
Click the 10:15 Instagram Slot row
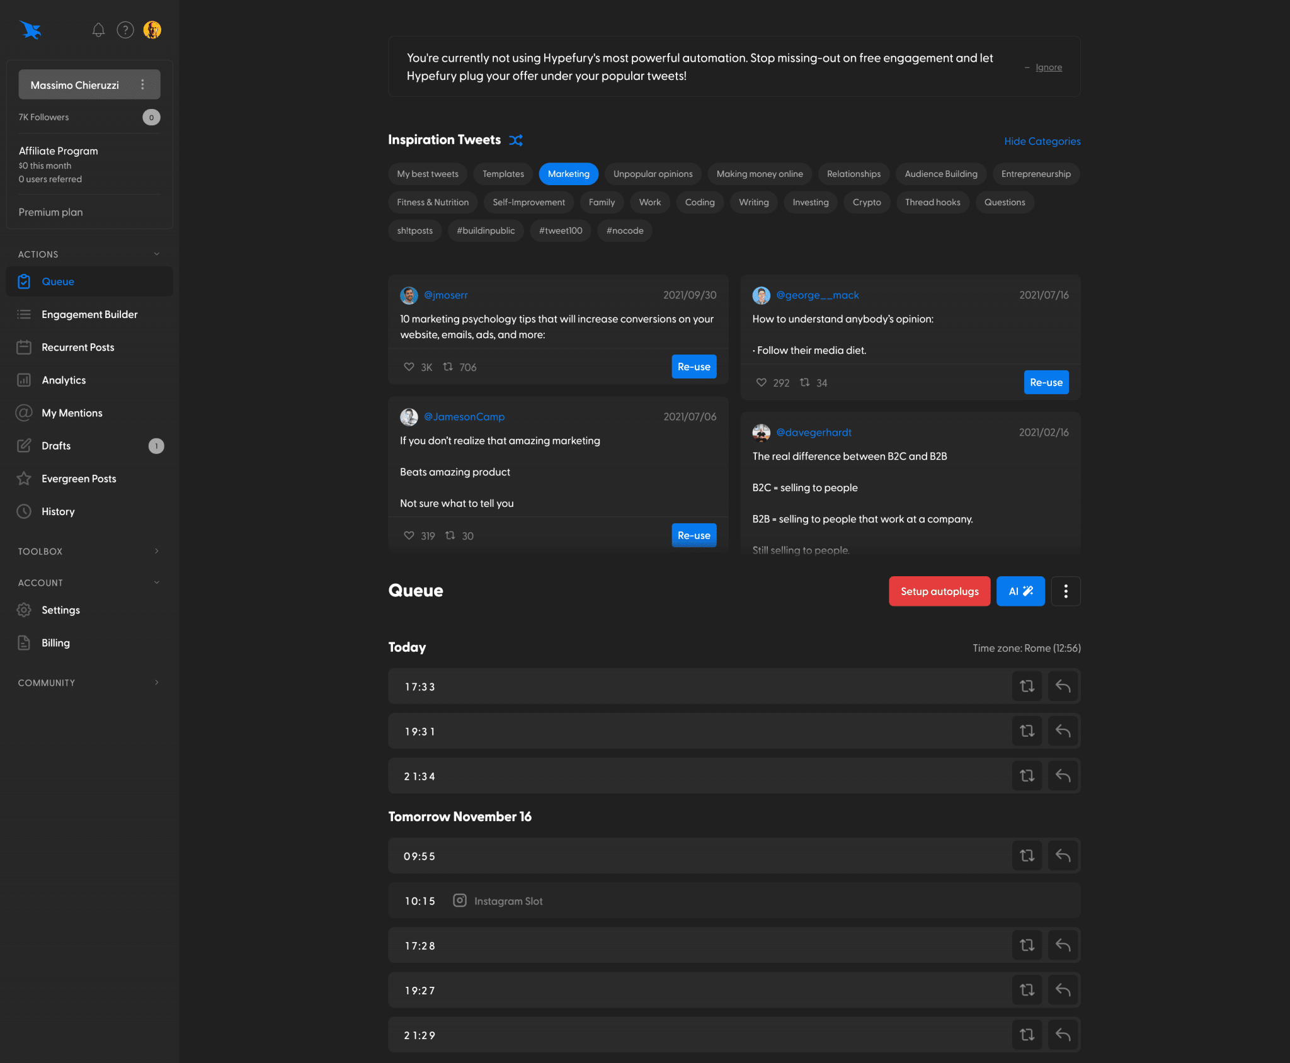[734, 901]
